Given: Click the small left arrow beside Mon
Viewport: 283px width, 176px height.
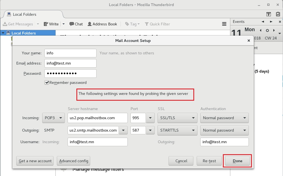Looking at the screenshot, I should pos(261,30).
